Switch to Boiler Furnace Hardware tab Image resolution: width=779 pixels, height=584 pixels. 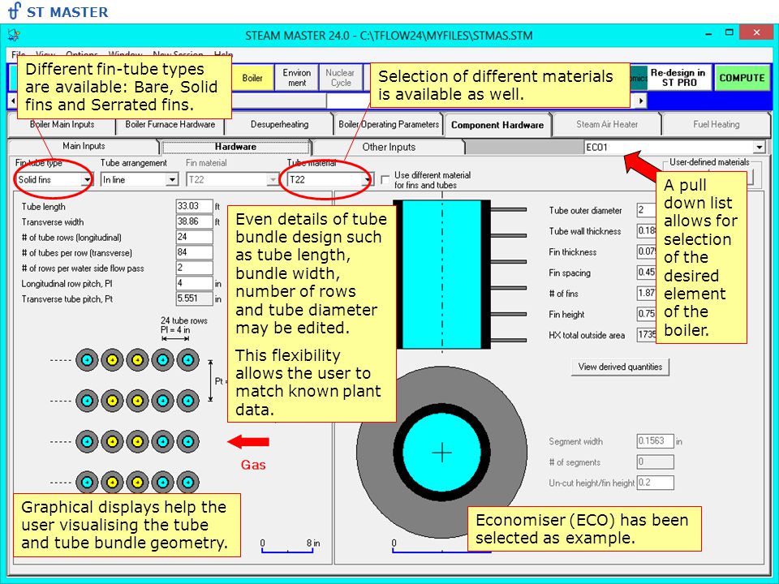(x=170, y=125)
